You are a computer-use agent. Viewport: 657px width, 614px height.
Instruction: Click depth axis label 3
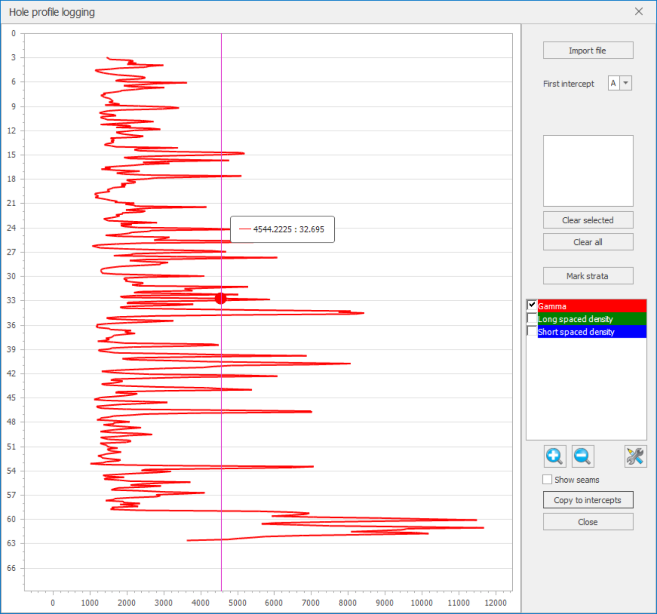[x=14, y=57]
